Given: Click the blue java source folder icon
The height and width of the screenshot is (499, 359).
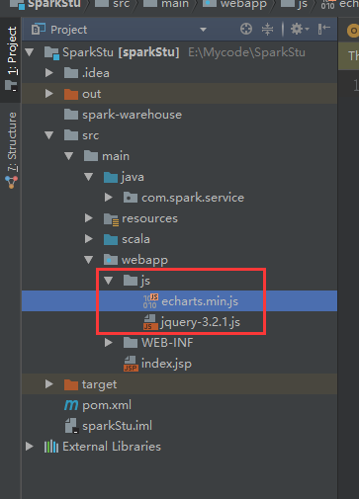Looking at the screenshot, I should point(111,177).
